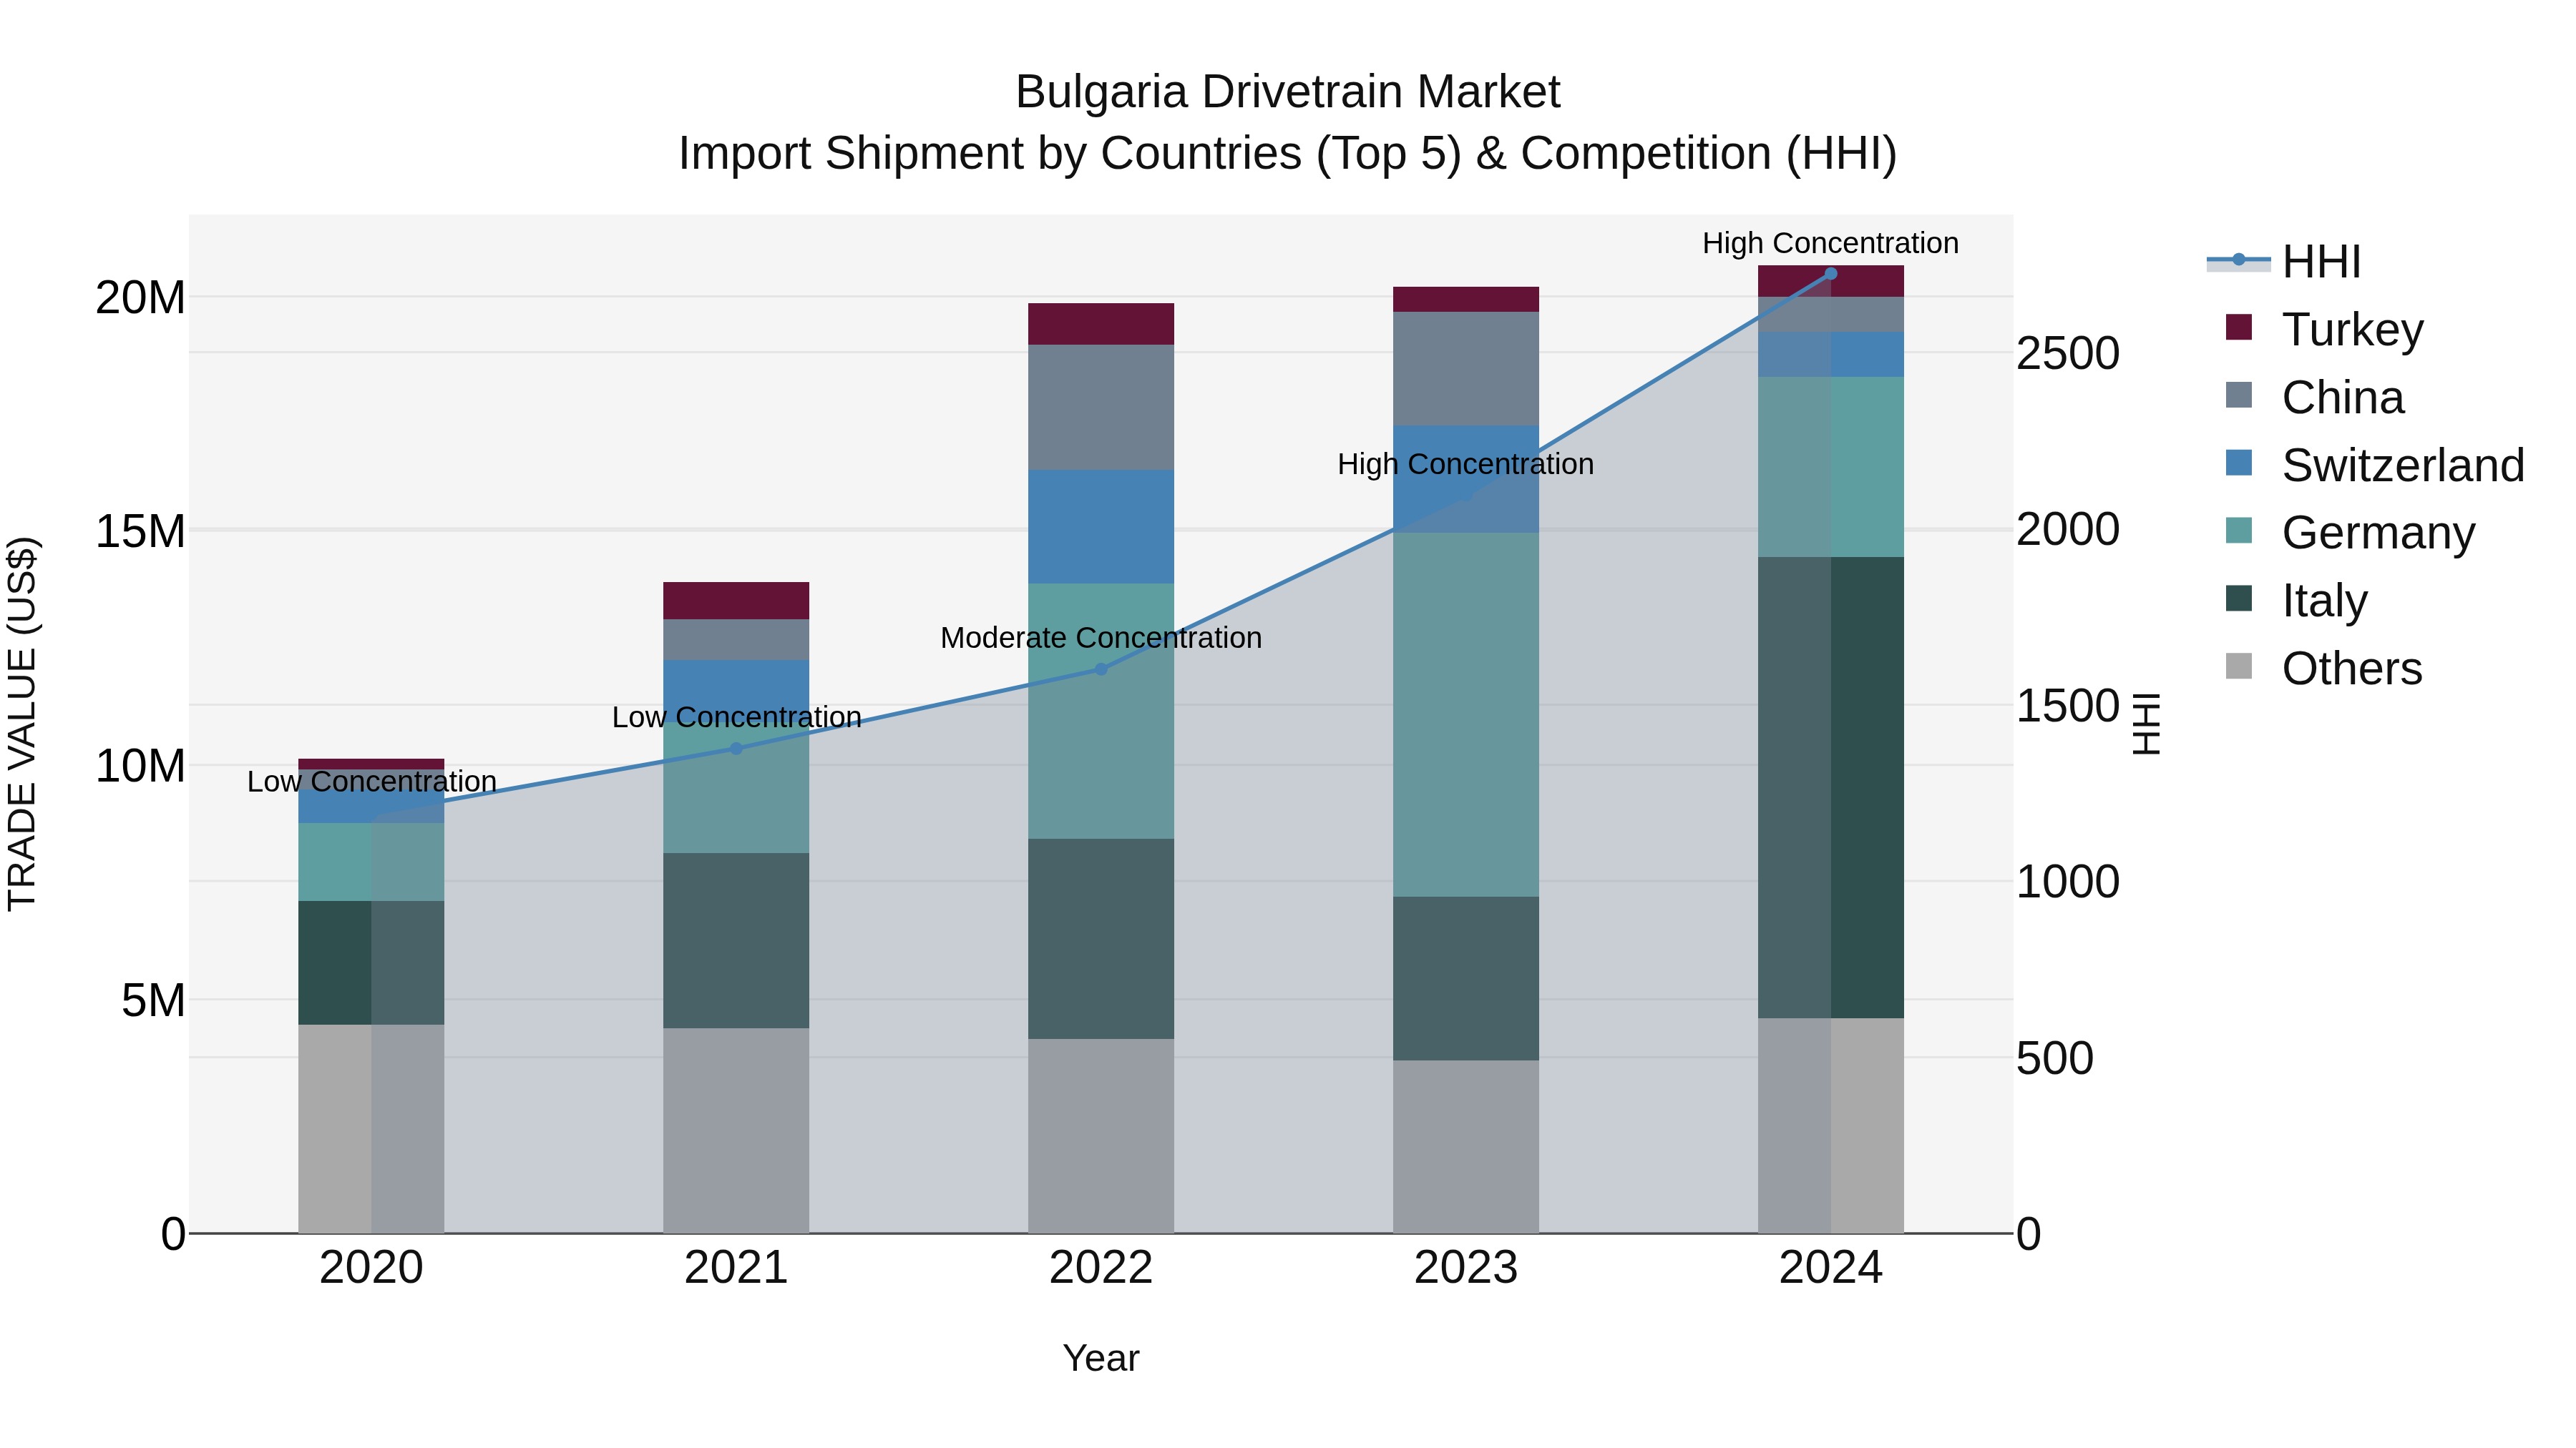Click the 2021 Turkey bar segment
Viewport: 2576px width, 1448px height.
click(736, 601)
